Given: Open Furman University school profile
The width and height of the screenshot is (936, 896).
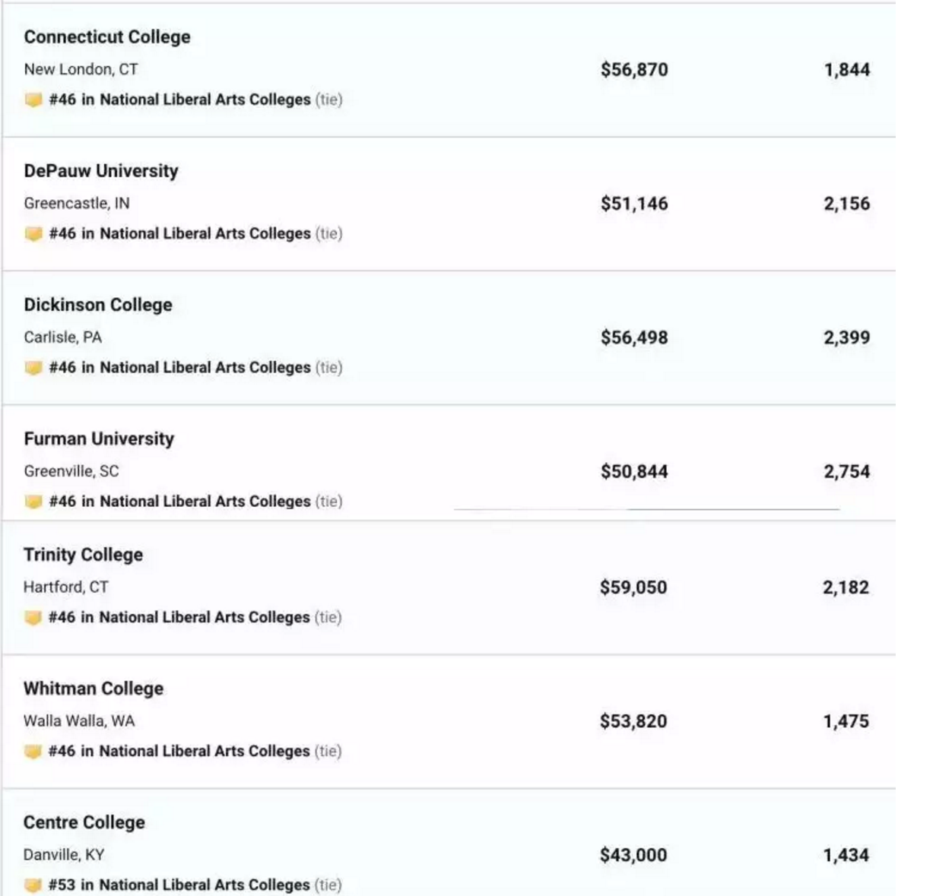Looking at the screenshot, I should pyautogui.click(x=99, y=439).
